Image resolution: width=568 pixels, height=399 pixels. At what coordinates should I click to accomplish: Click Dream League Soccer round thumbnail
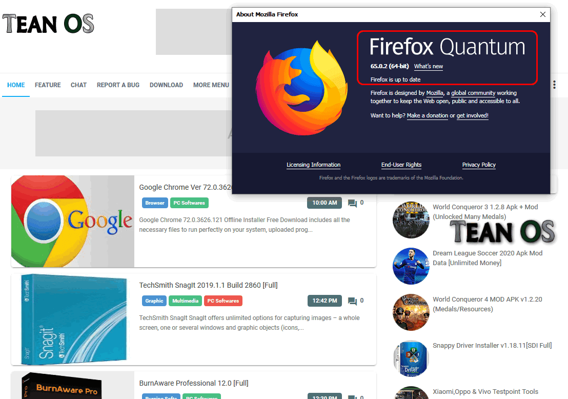coord(411,266)
